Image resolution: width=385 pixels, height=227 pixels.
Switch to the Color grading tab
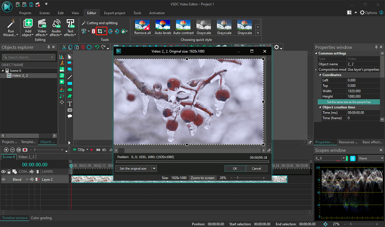point(41,218)
